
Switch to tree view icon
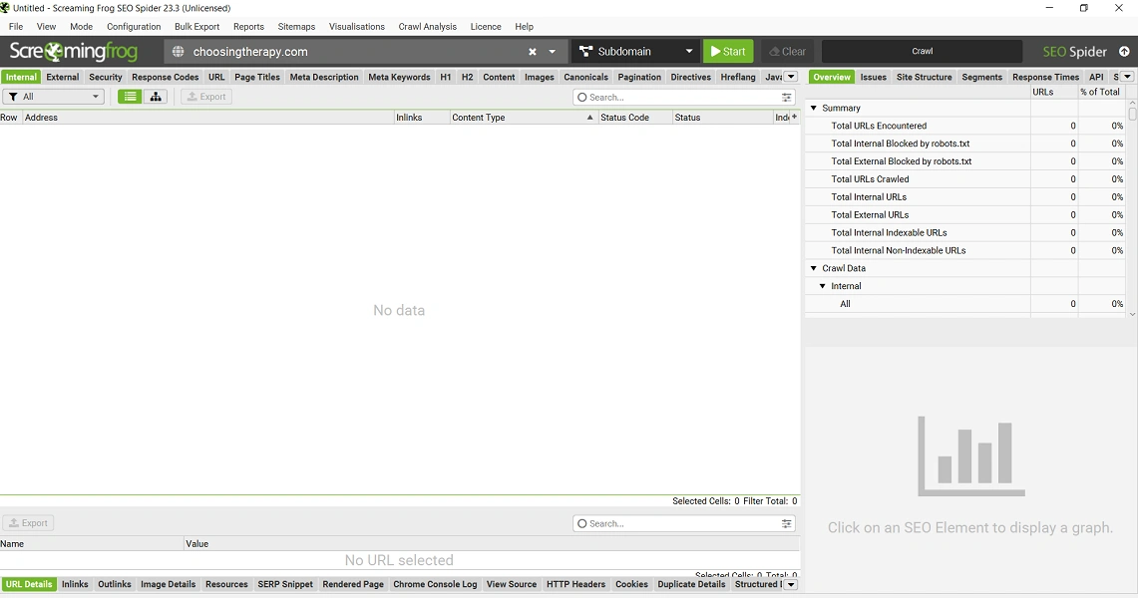tap(156, 97)
